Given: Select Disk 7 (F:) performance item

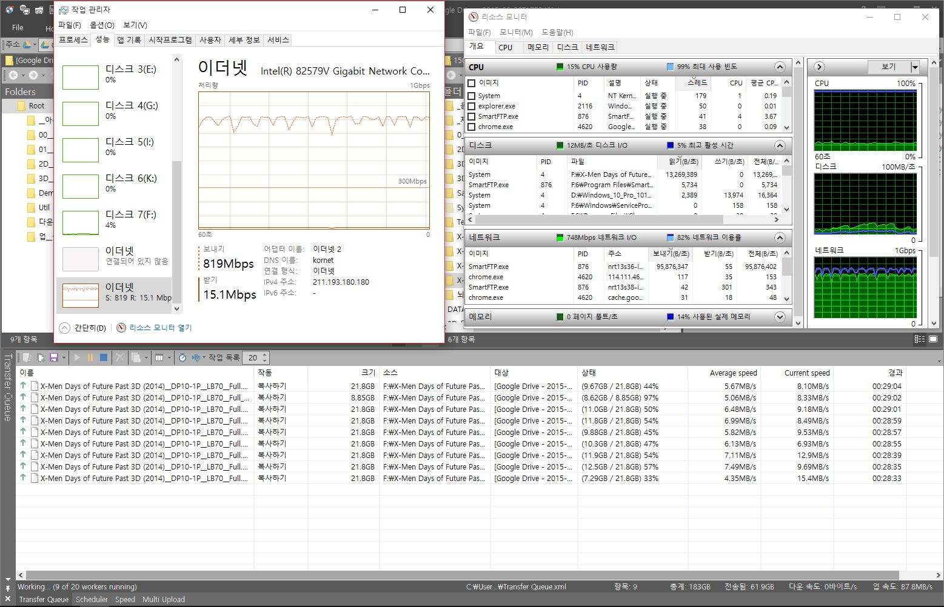Looking at the screenshot, I should (x=114, y=222).
